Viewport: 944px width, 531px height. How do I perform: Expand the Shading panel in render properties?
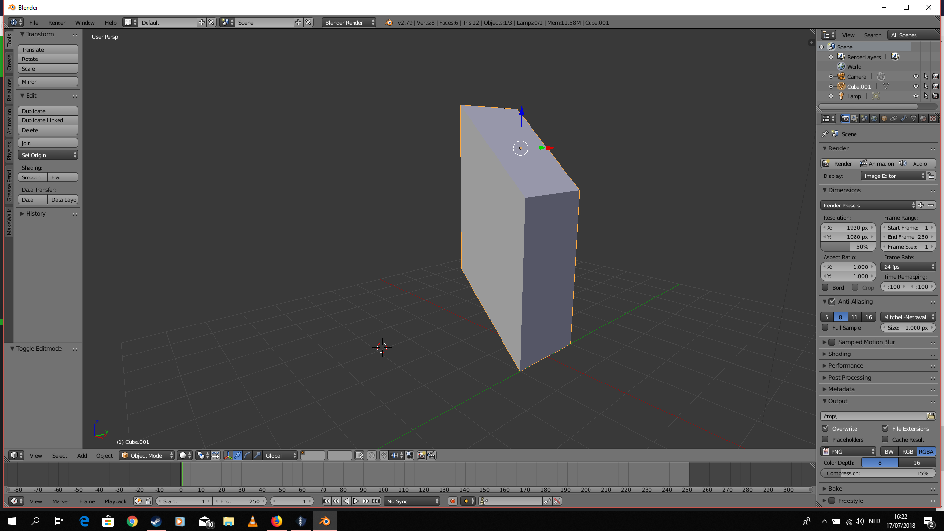tap(839, 354)
